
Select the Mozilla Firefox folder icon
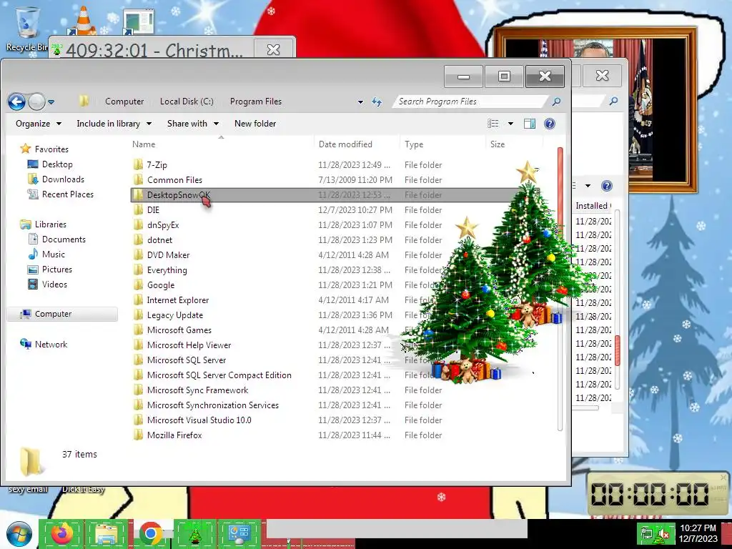[138, 435]
